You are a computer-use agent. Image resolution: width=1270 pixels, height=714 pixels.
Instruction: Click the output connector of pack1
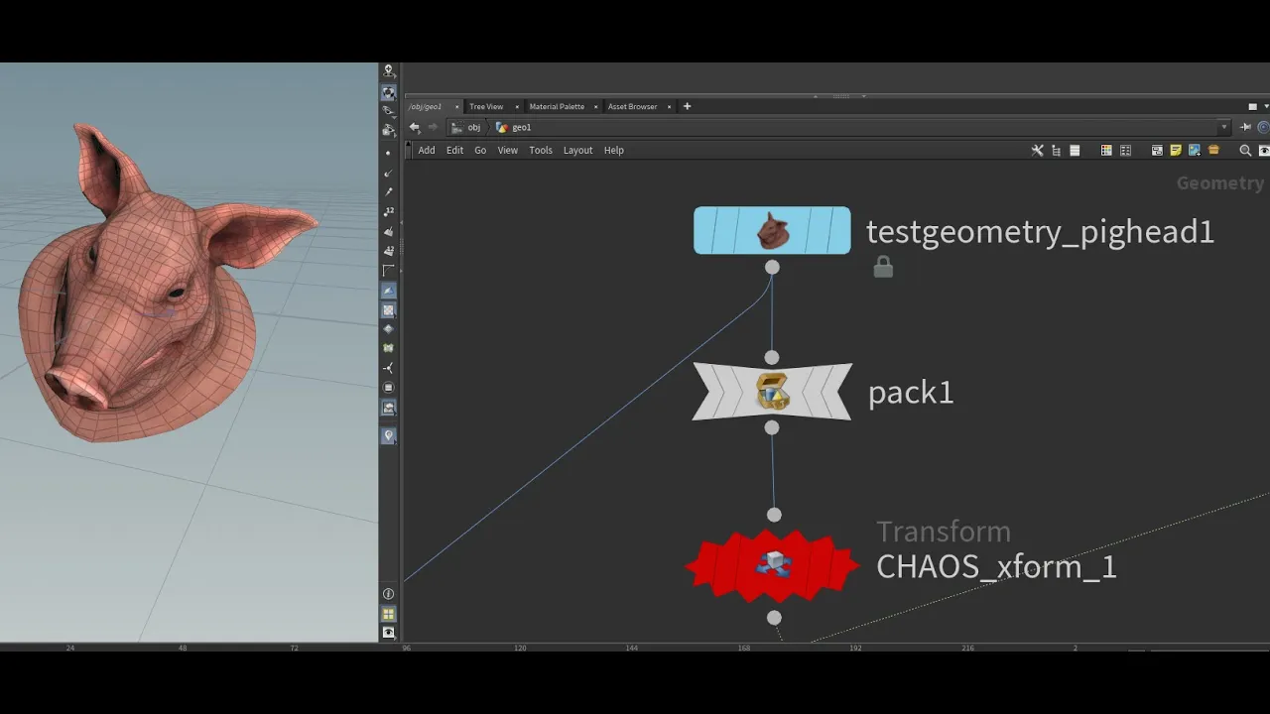[x=772, y=427]
